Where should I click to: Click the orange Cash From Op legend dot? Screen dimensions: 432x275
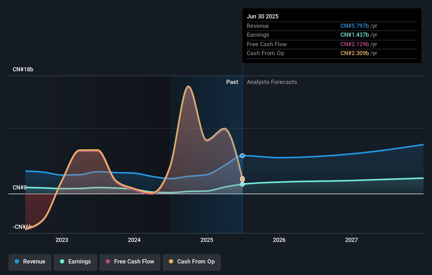coord(171,261)
